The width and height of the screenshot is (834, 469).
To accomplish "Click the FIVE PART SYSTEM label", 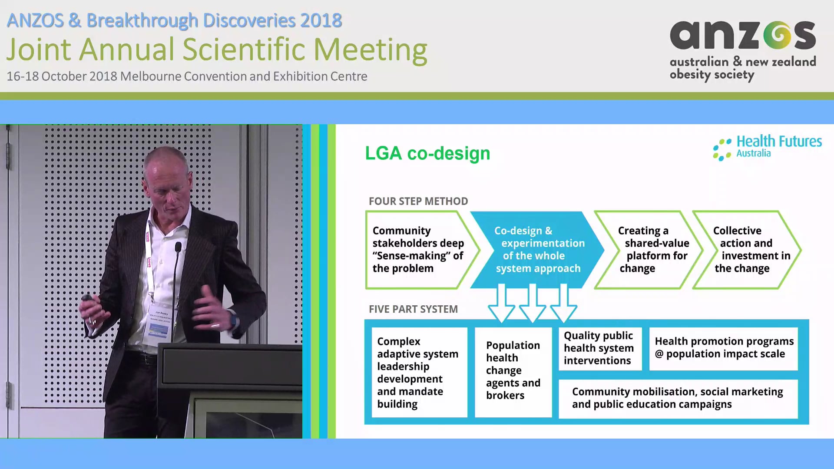I will (x=413, y=309).
